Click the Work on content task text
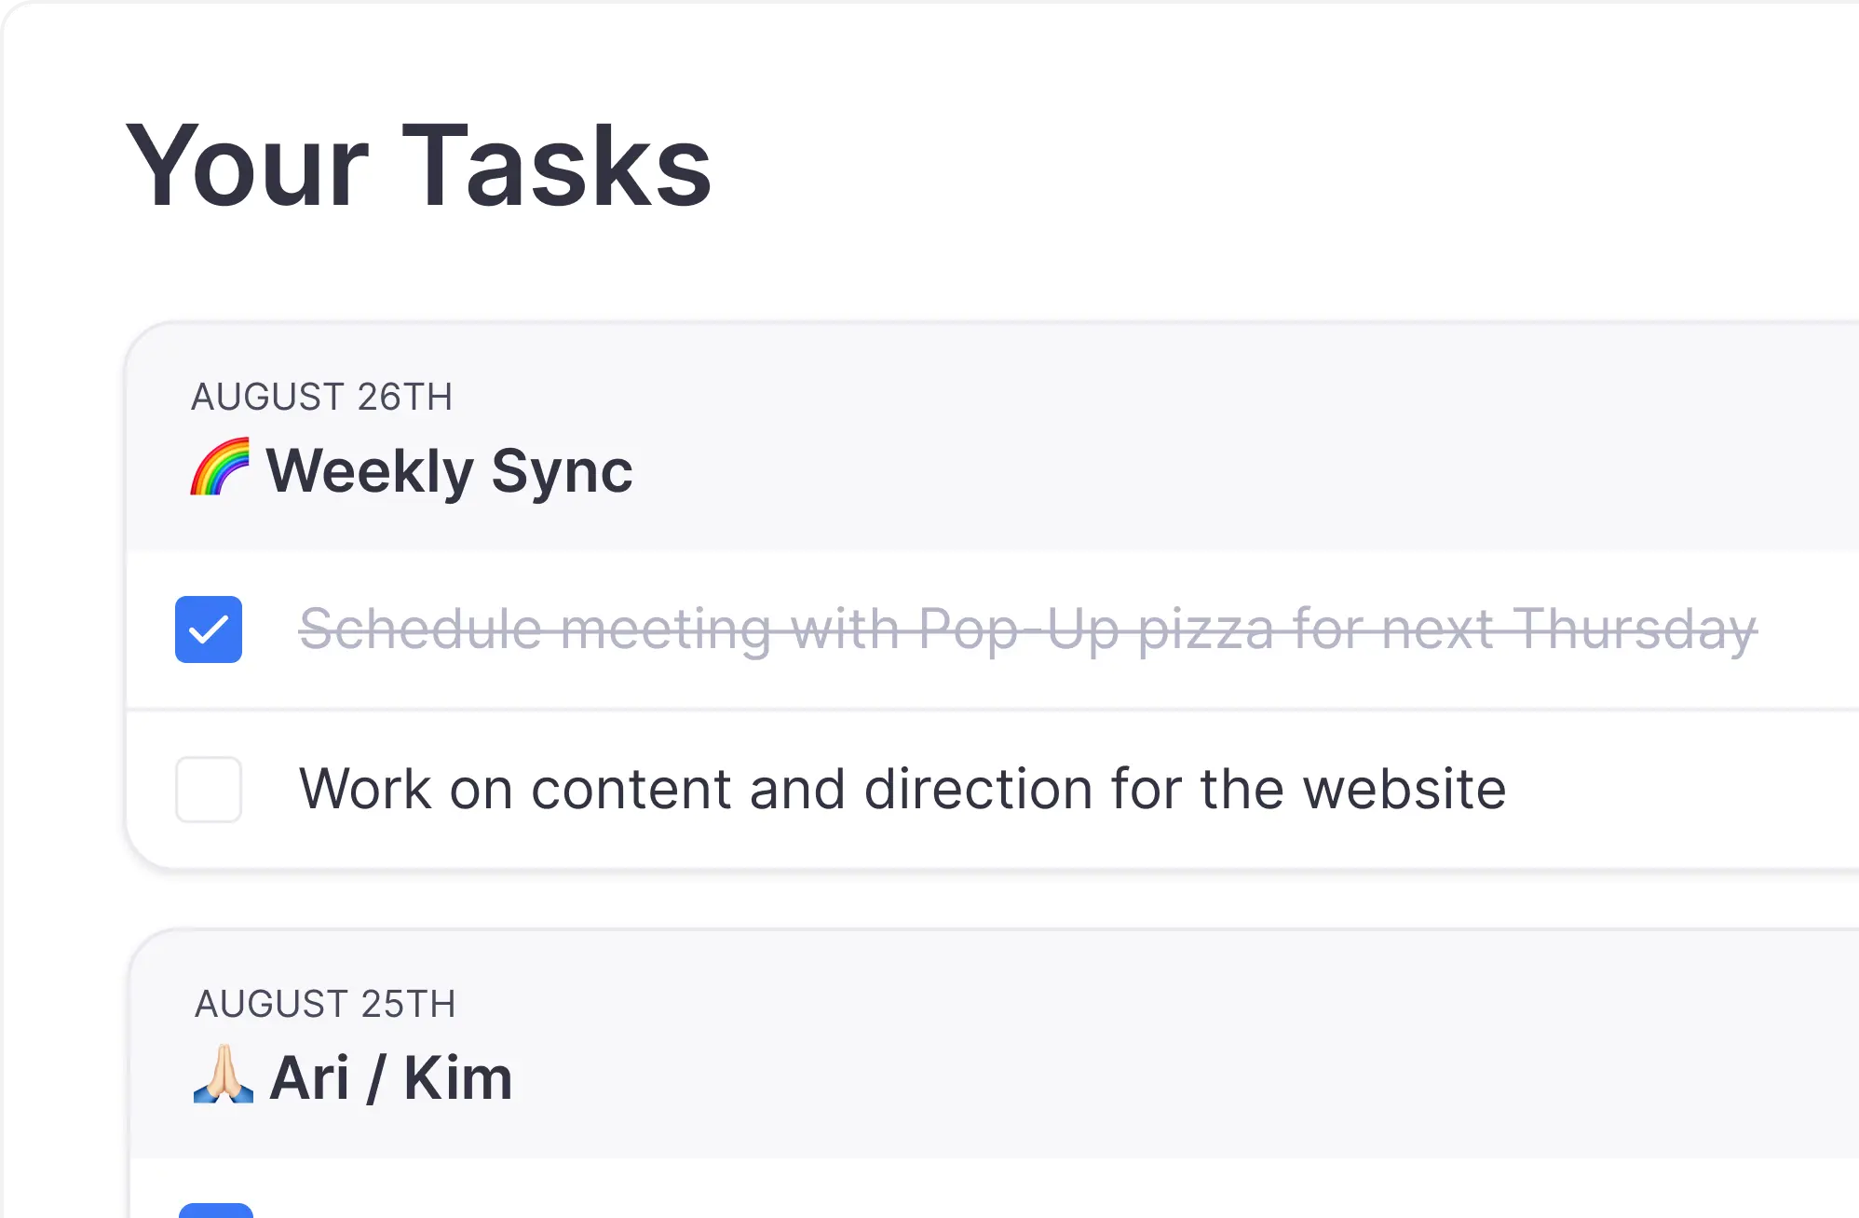Screen dimensions: 1859x1218 point(902,790)
